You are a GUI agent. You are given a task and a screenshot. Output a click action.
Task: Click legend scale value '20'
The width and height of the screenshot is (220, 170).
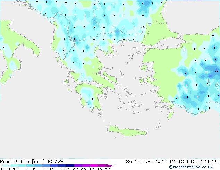[x=59, y=169]
